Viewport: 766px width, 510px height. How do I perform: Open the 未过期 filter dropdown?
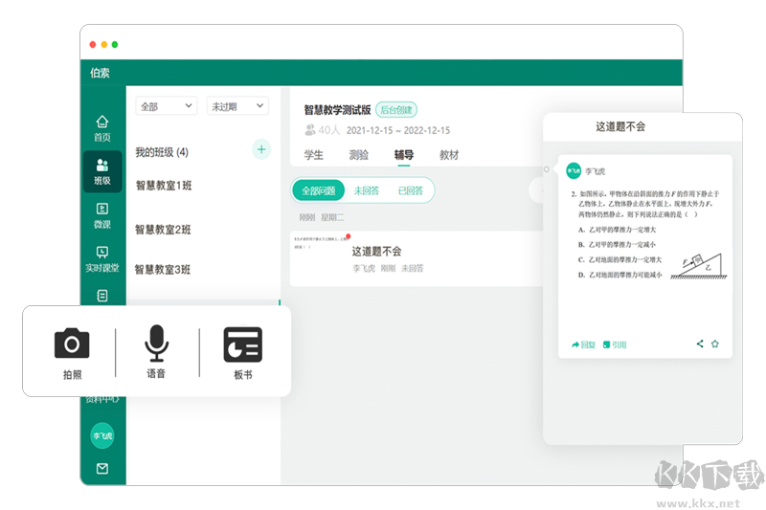[237, 106]
